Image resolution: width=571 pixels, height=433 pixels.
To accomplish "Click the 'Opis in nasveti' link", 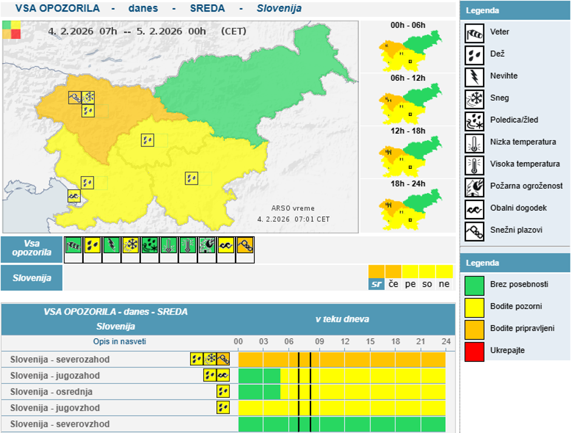I will tap(120, 341).
